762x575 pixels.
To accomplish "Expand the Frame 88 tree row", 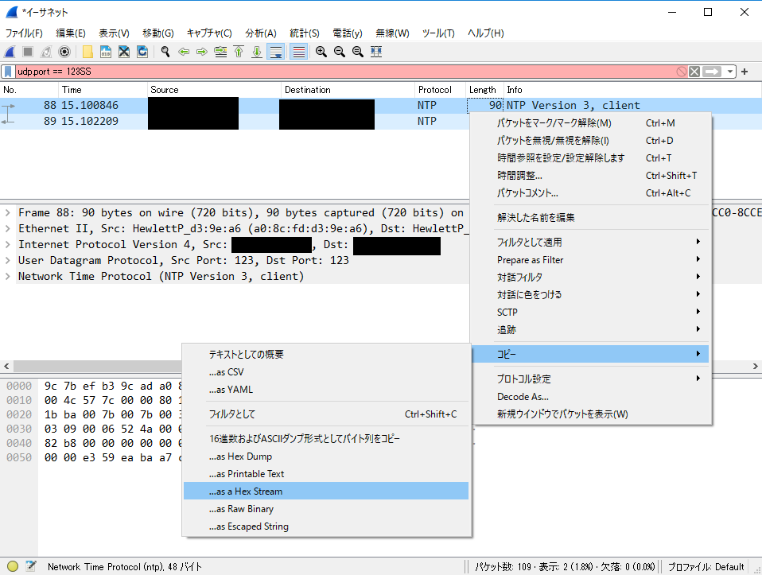I will pyautogui.click(x=8, y=212).
